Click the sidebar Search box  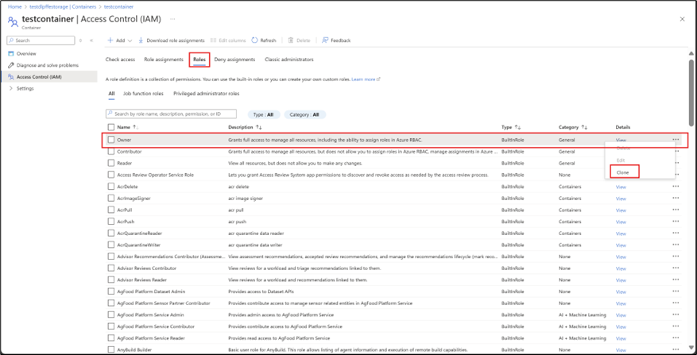click(x=41, y=41)
